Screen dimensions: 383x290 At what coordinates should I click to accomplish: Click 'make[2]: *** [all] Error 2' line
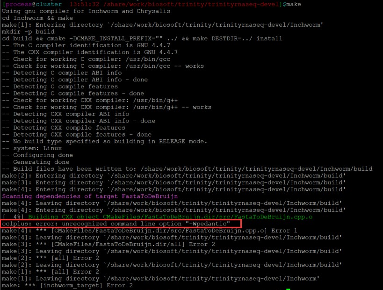point(51,258)
